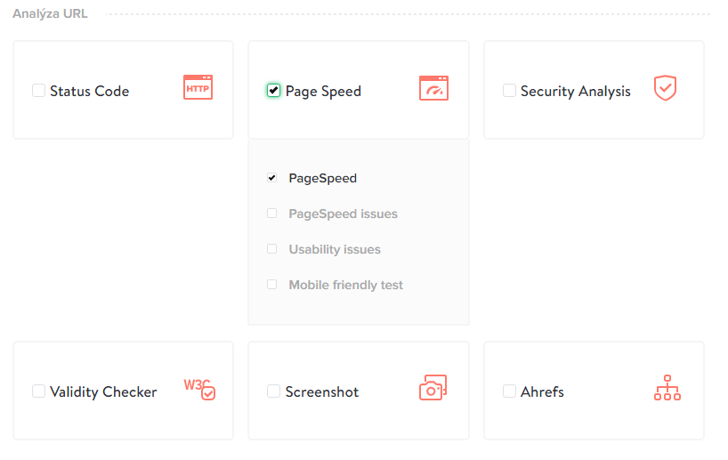Click the W3C Validity Checker icon
The width and height of the screenshot is (728, 460).
pos(199,389)
